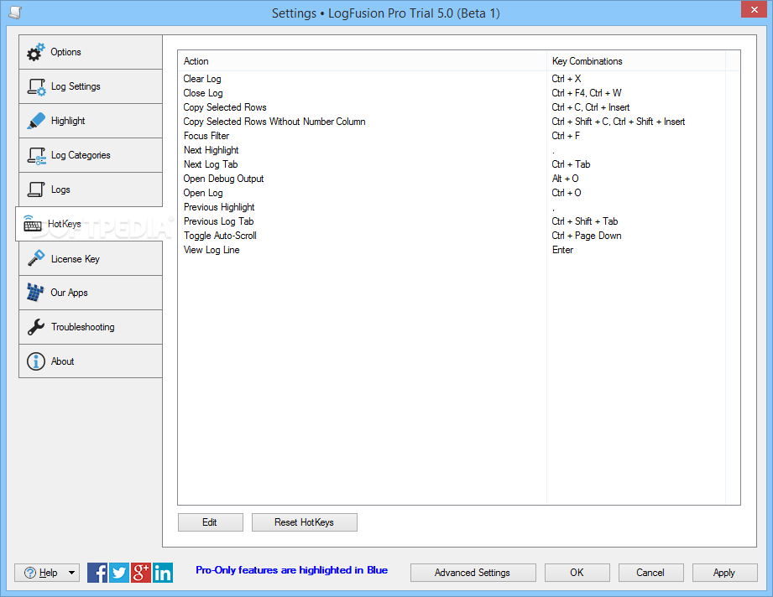Click the License Key key icon
Viewport: 773px width, 597px height.
click(36, 258)
